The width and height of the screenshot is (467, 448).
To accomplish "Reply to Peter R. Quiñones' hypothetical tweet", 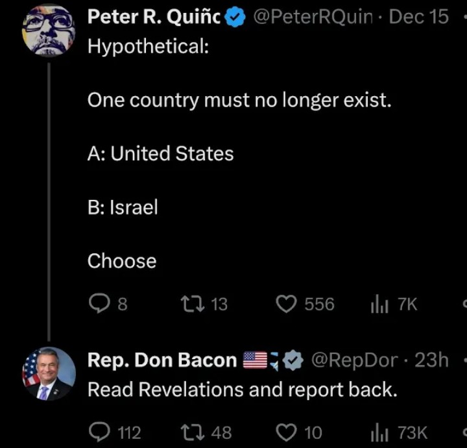I will (98, 304).
